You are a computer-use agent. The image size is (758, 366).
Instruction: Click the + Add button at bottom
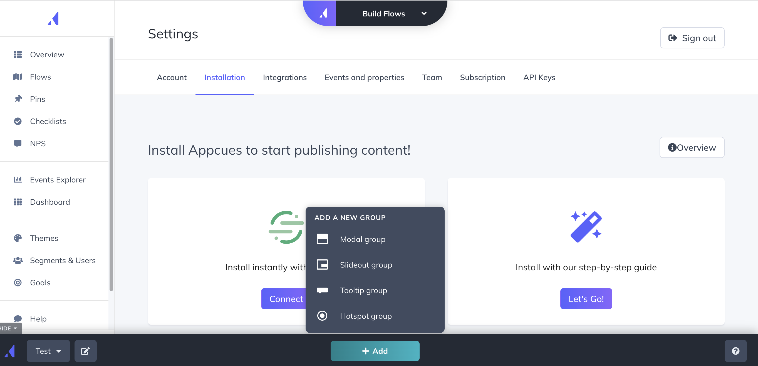(375, 350)
